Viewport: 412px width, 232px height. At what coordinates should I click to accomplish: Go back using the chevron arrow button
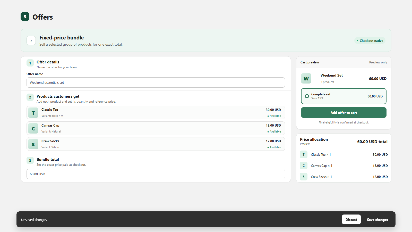tap(31, 41)
